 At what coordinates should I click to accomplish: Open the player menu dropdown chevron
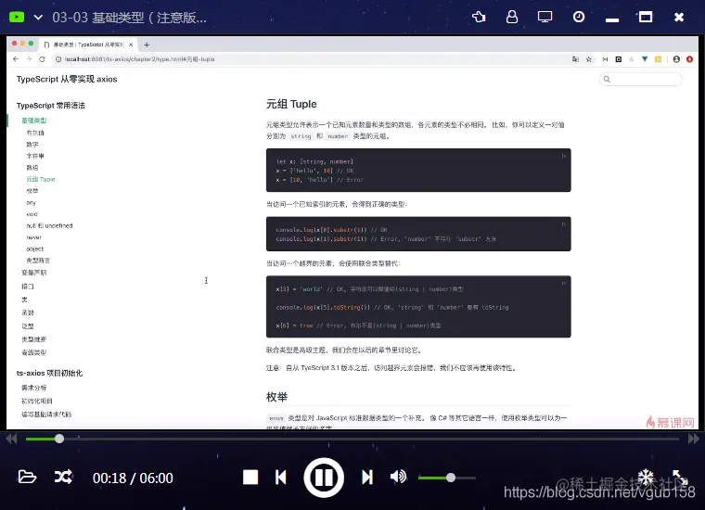(x=38, y=18)
